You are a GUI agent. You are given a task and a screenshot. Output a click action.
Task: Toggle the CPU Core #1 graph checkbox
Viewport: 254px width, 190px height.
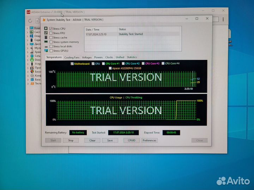[103, 64]
